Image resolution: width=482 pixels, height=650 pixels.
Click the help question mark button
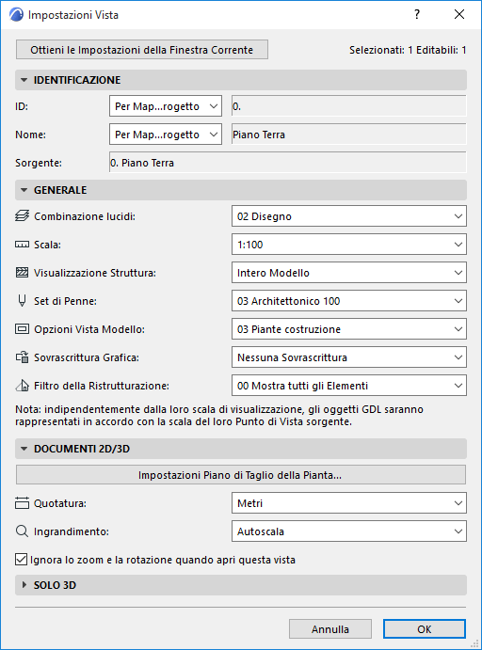(417, 14)
